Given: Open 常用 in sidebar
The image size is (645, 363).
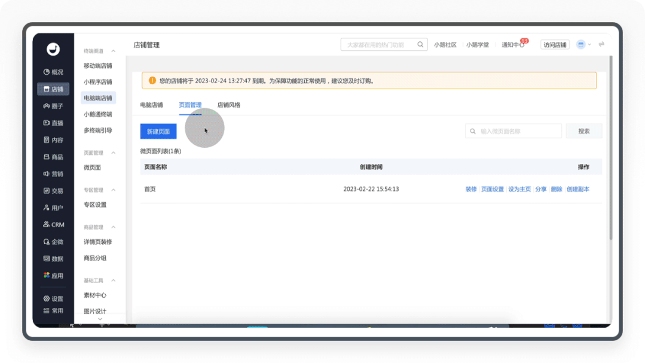Looking at the screenshot, I should [x=53, y=311].
